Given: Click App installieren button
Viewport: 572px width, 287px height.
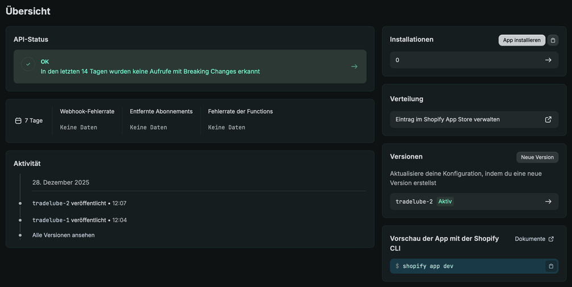Looking at the screenshot, I should point(521,40).
